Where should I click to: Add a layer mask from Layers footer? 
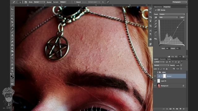pyautogui.click(x=170, y=109)
